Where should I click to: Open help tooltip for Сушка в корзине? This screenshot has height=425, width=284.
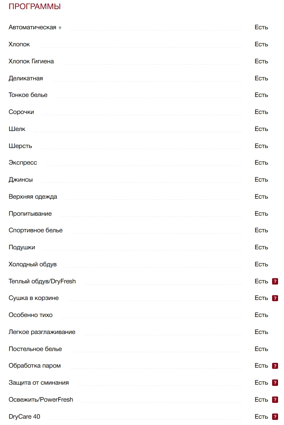tap(275, 298)
